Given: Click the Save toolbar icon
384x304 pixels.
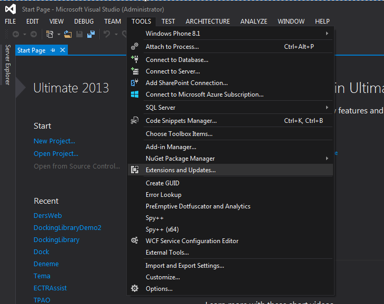Looking at the screenshot, I should [x=79, y=34].
